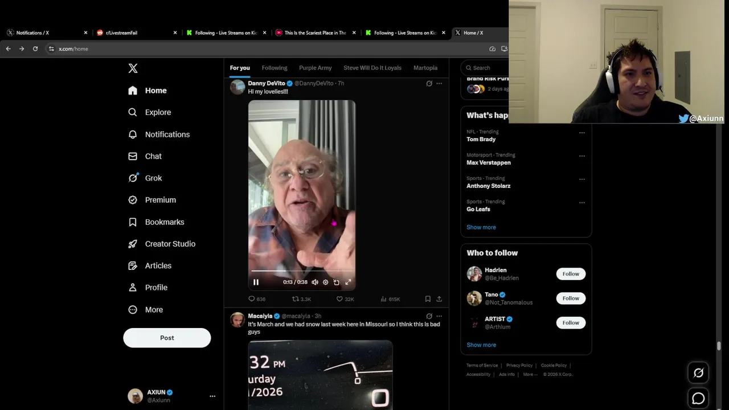Viewport: 729px width, 410px height.
Task: Open Grok from the sidebar
Action: 145,178
